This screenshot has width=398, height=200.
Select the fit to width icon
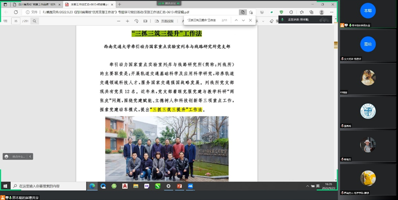145,21
